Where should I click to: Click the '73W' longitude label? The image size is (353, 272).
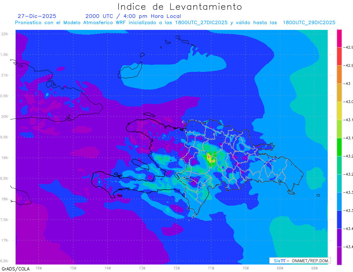142,268
